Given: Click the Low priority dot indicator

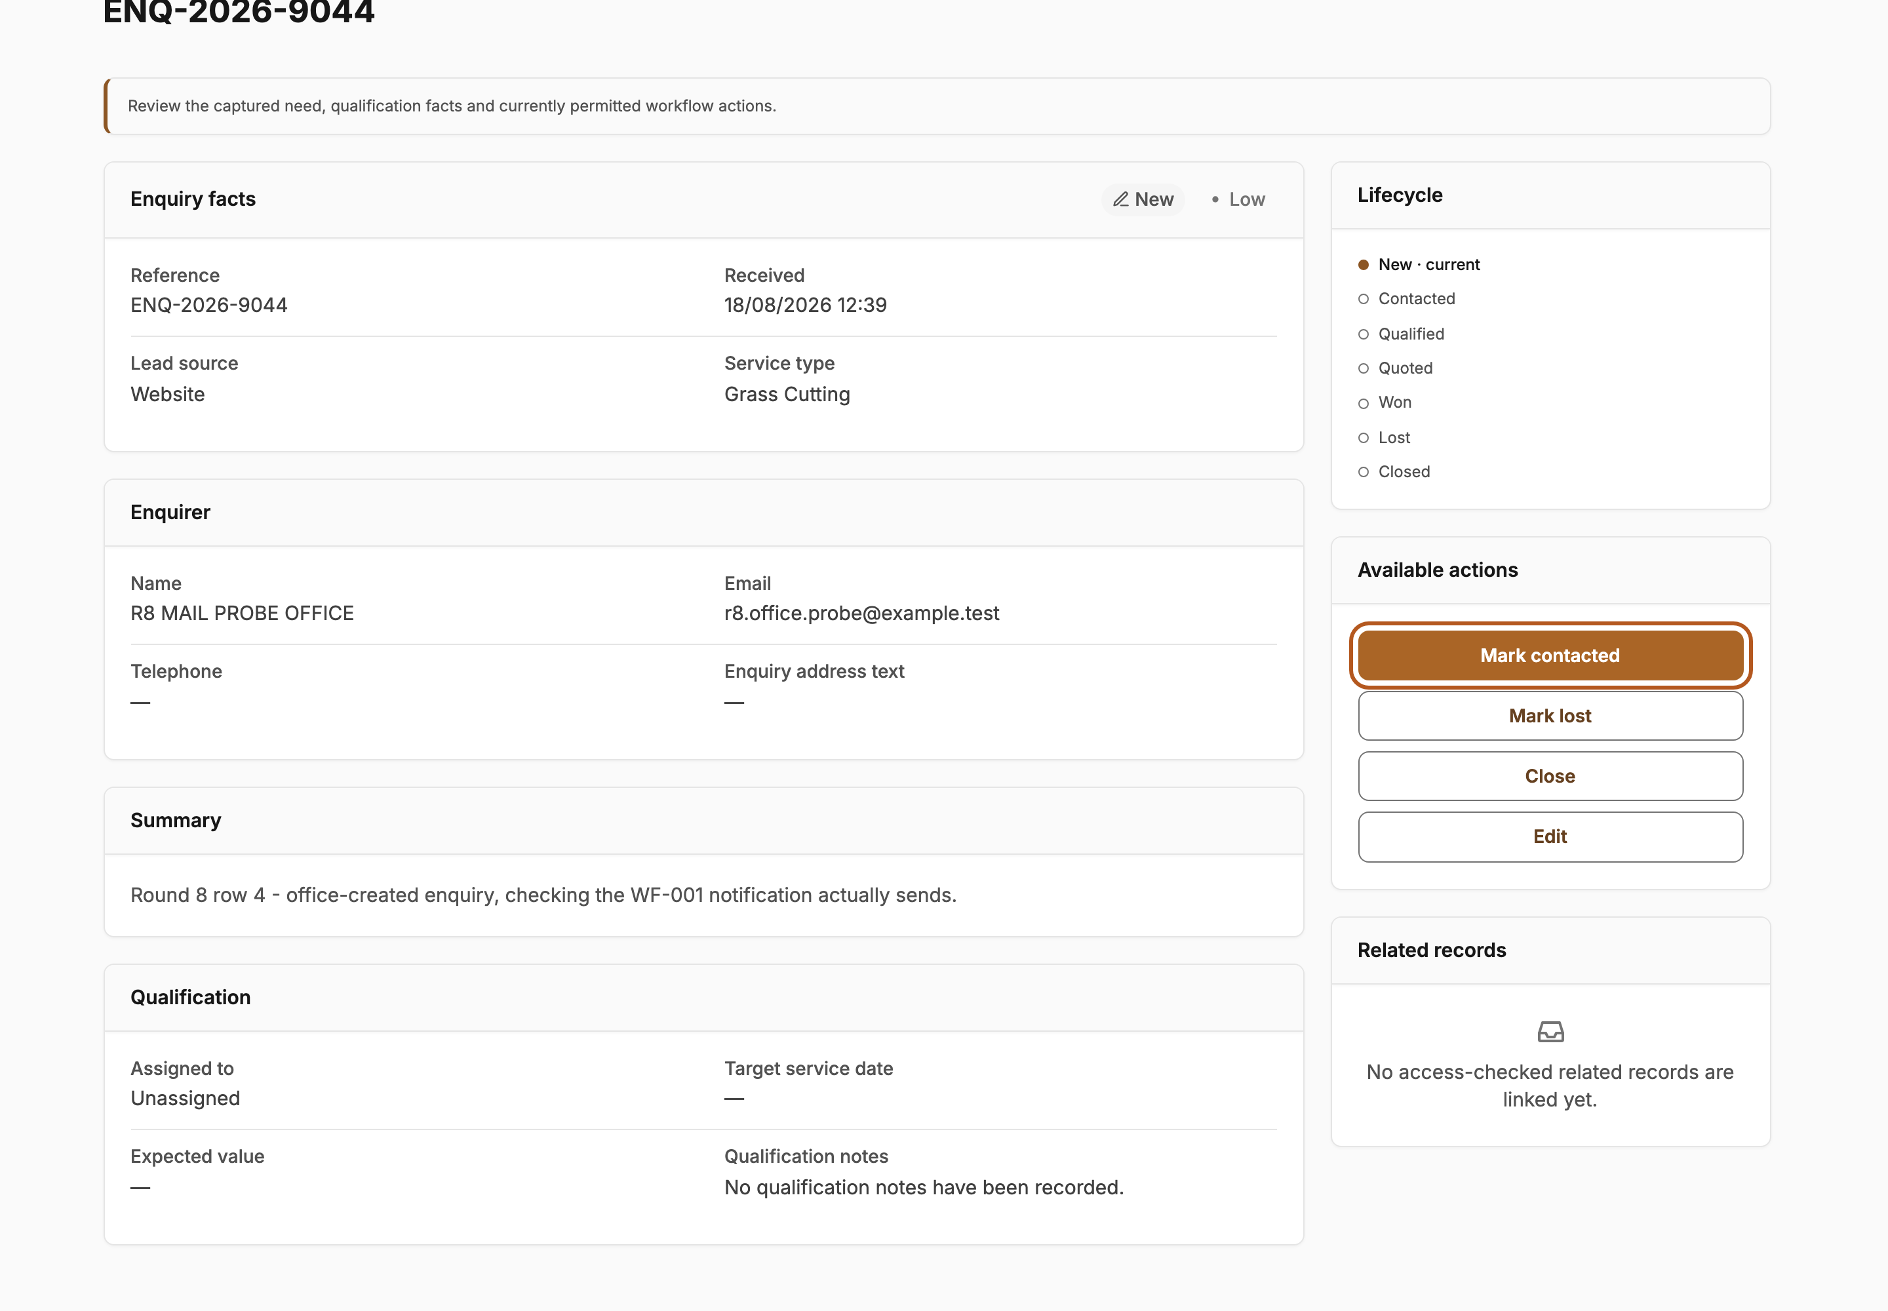Looking at the screenshot, I should (1215, 200).
